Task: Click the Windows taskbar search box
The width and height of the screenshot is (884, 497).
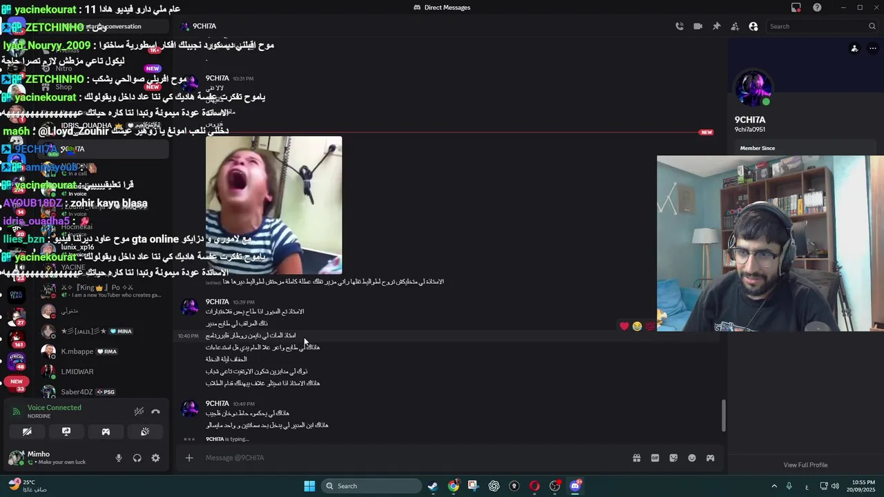Action: [372, 486]
